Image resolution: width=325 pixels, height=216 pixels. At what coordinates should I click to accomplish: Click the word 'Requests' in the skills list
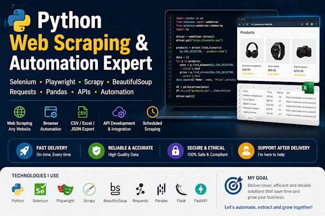[23, 92]
